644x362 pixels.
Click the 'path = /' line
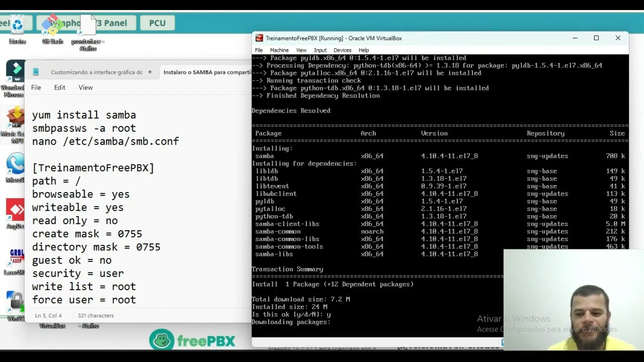[x=56, y=181]
